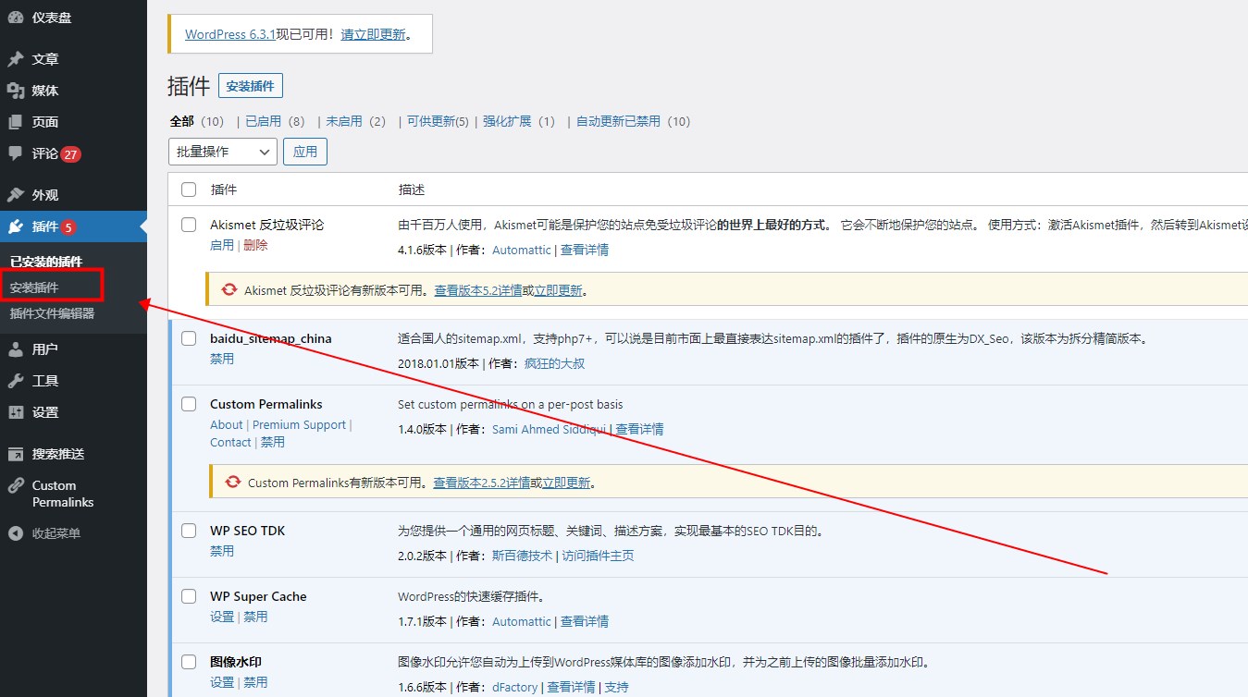Click 禁用 under baidu_sitemap_china

click(x=222, y=359)
